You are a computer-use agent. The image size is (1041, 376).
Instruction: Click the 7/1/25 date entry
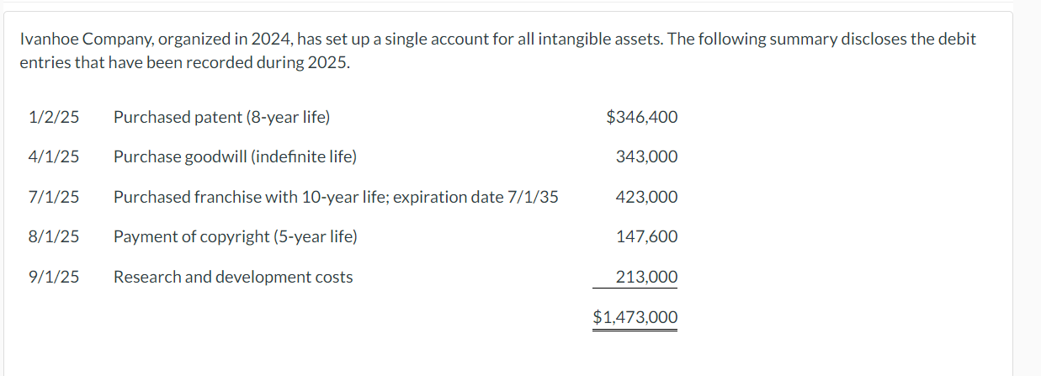(54, 197)
